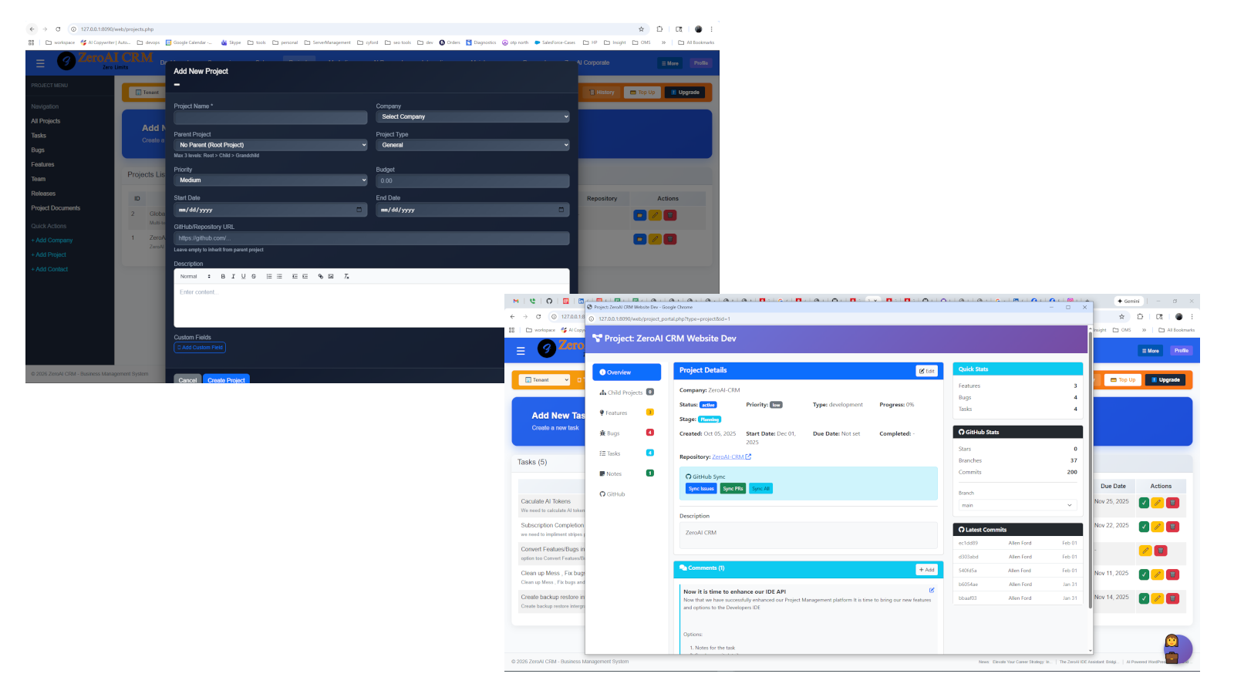Screen dimensions: 1234x694
Task: Expand the Branch dropdown showing main
Action: point(1017,505)
